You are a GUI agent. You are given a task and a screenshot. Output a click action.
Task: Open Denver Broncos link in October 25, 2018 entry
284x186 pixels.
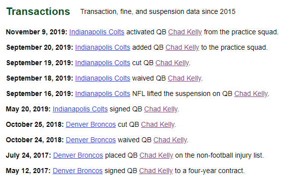[x=91, y=124]
